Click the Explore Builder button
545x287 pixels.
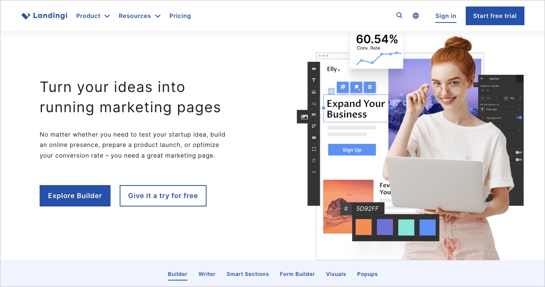[75, 196]
